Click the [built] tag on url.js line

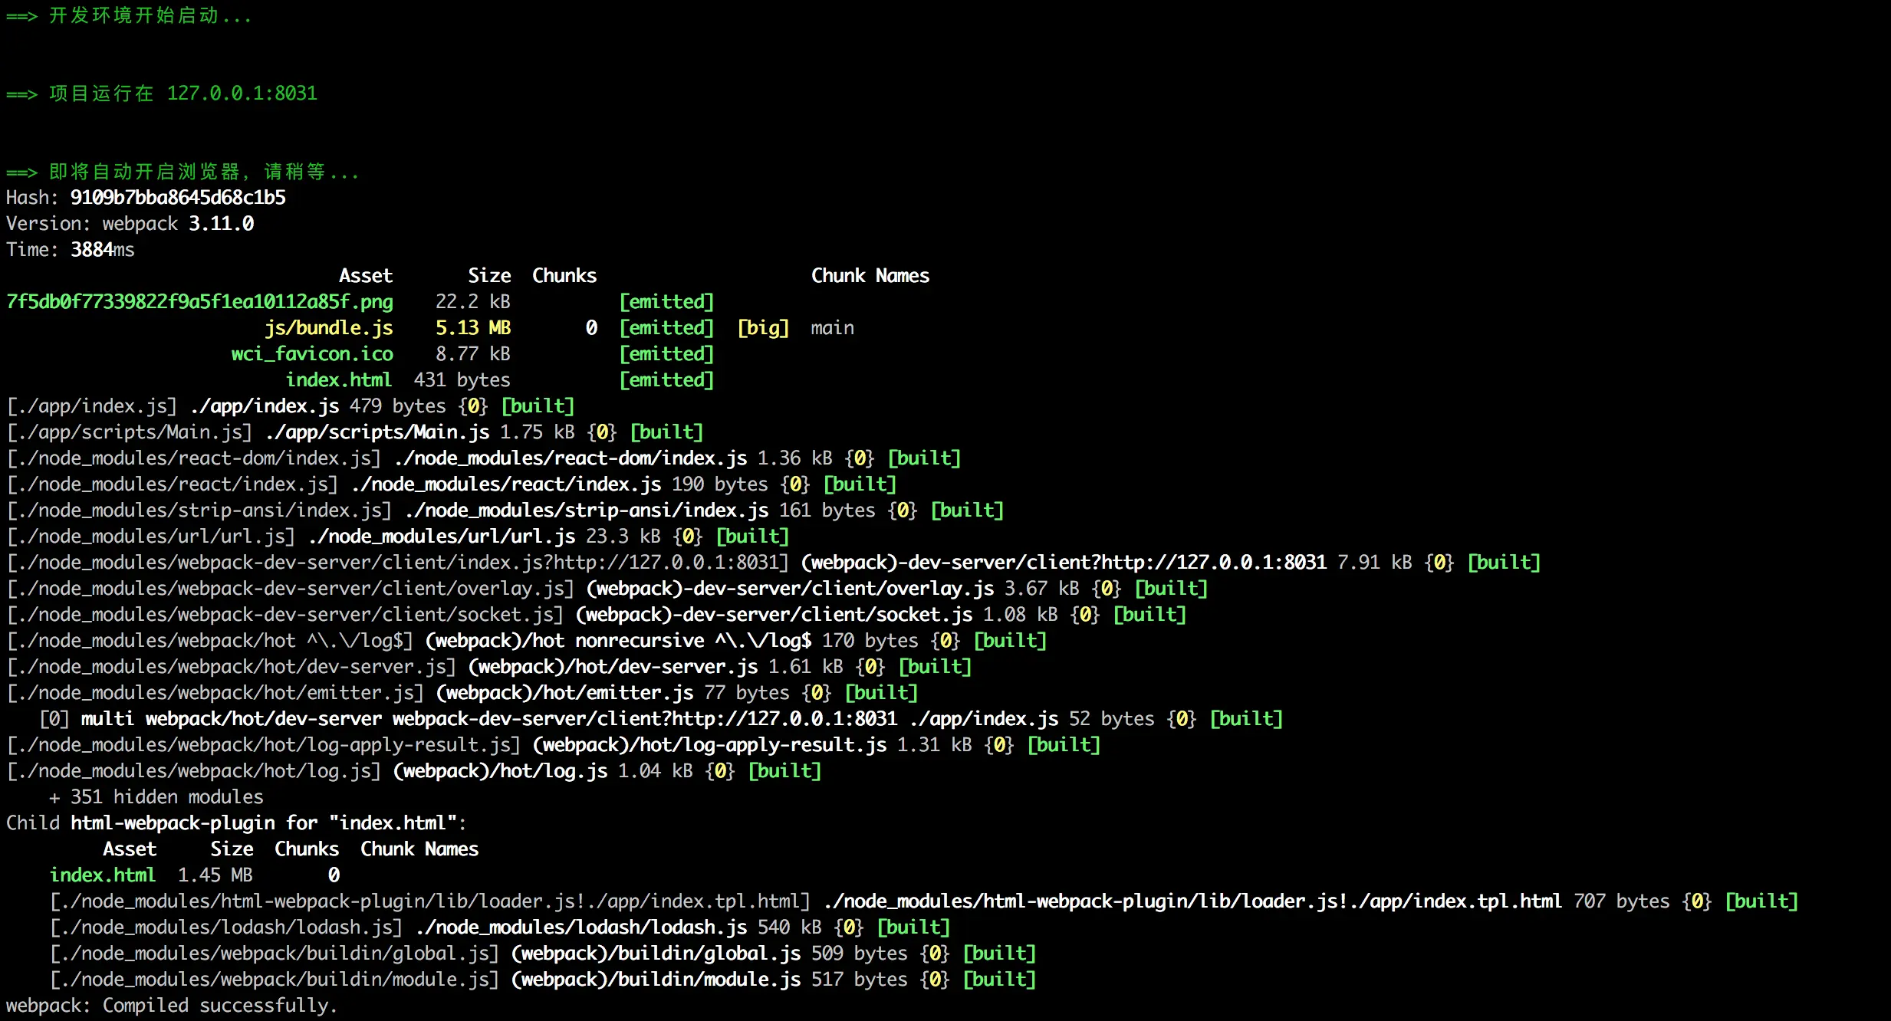751,537
